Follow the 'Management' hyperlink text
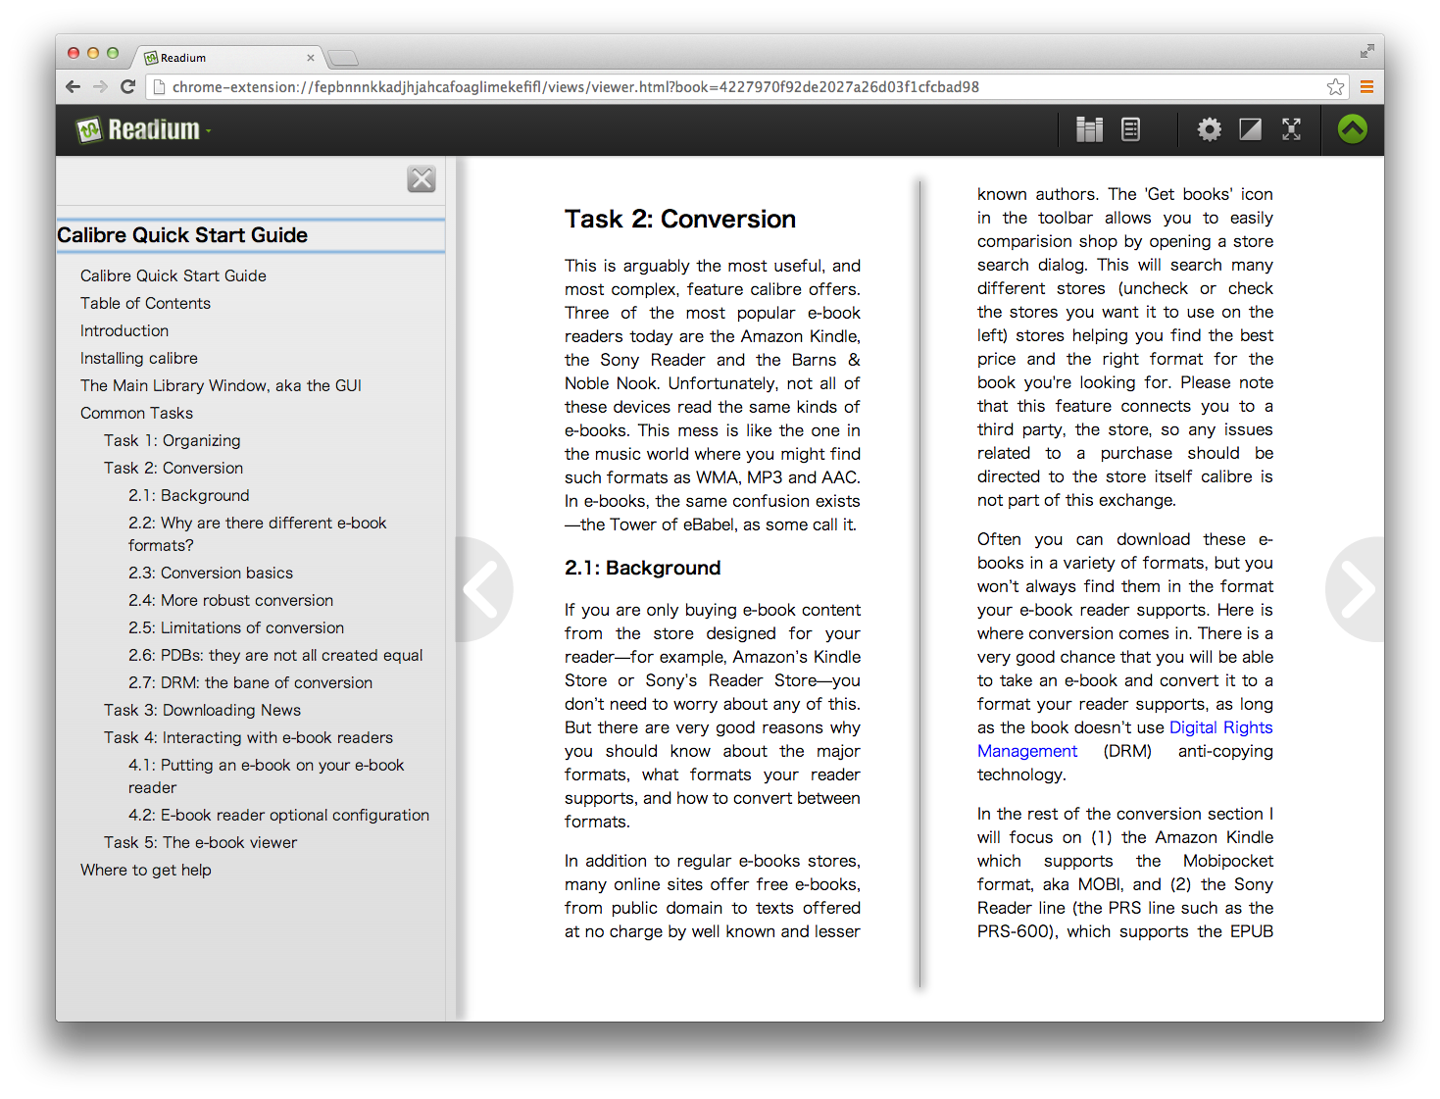Screen dimensions: 1440x1099 1027,751
